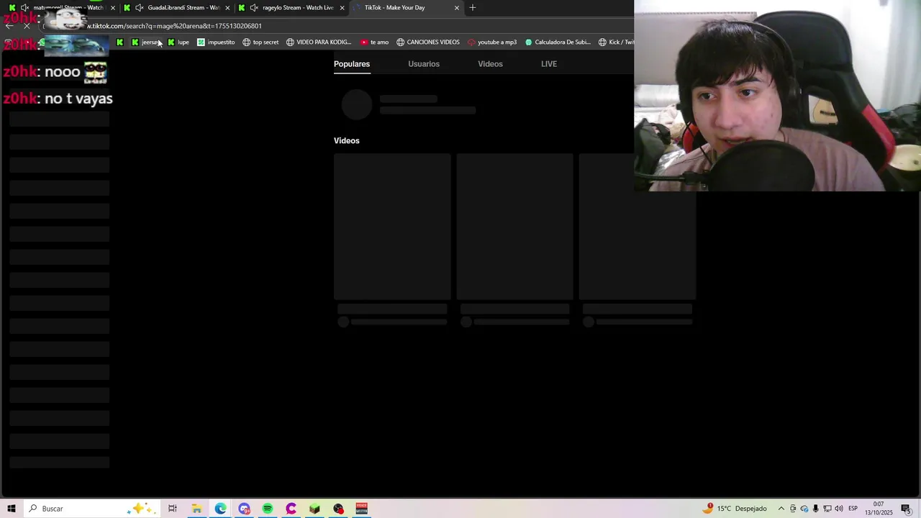Image resolution: width=921 pixels, height=518 pixels.
Task: Stop page loading with the X button
Action: (27, 26)
